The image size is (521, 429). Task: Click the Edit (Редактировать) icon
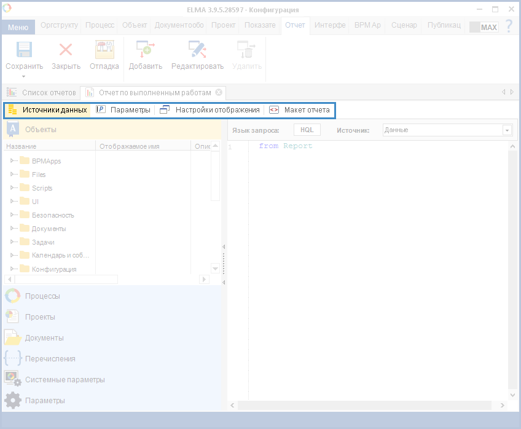[197, 50]
